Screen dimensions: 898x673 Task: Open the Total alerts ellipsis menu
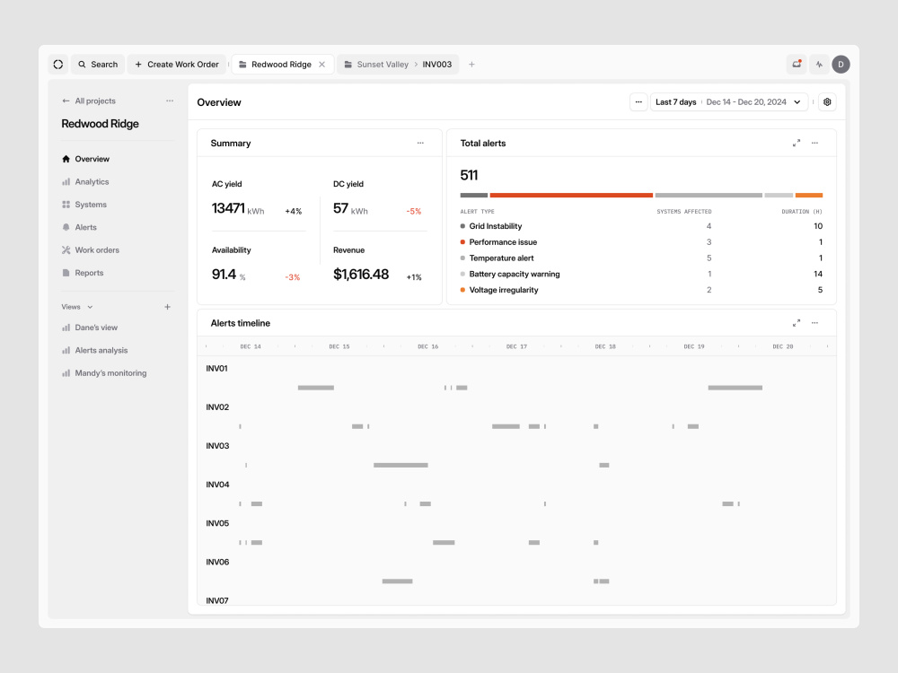tap(814, 143)
